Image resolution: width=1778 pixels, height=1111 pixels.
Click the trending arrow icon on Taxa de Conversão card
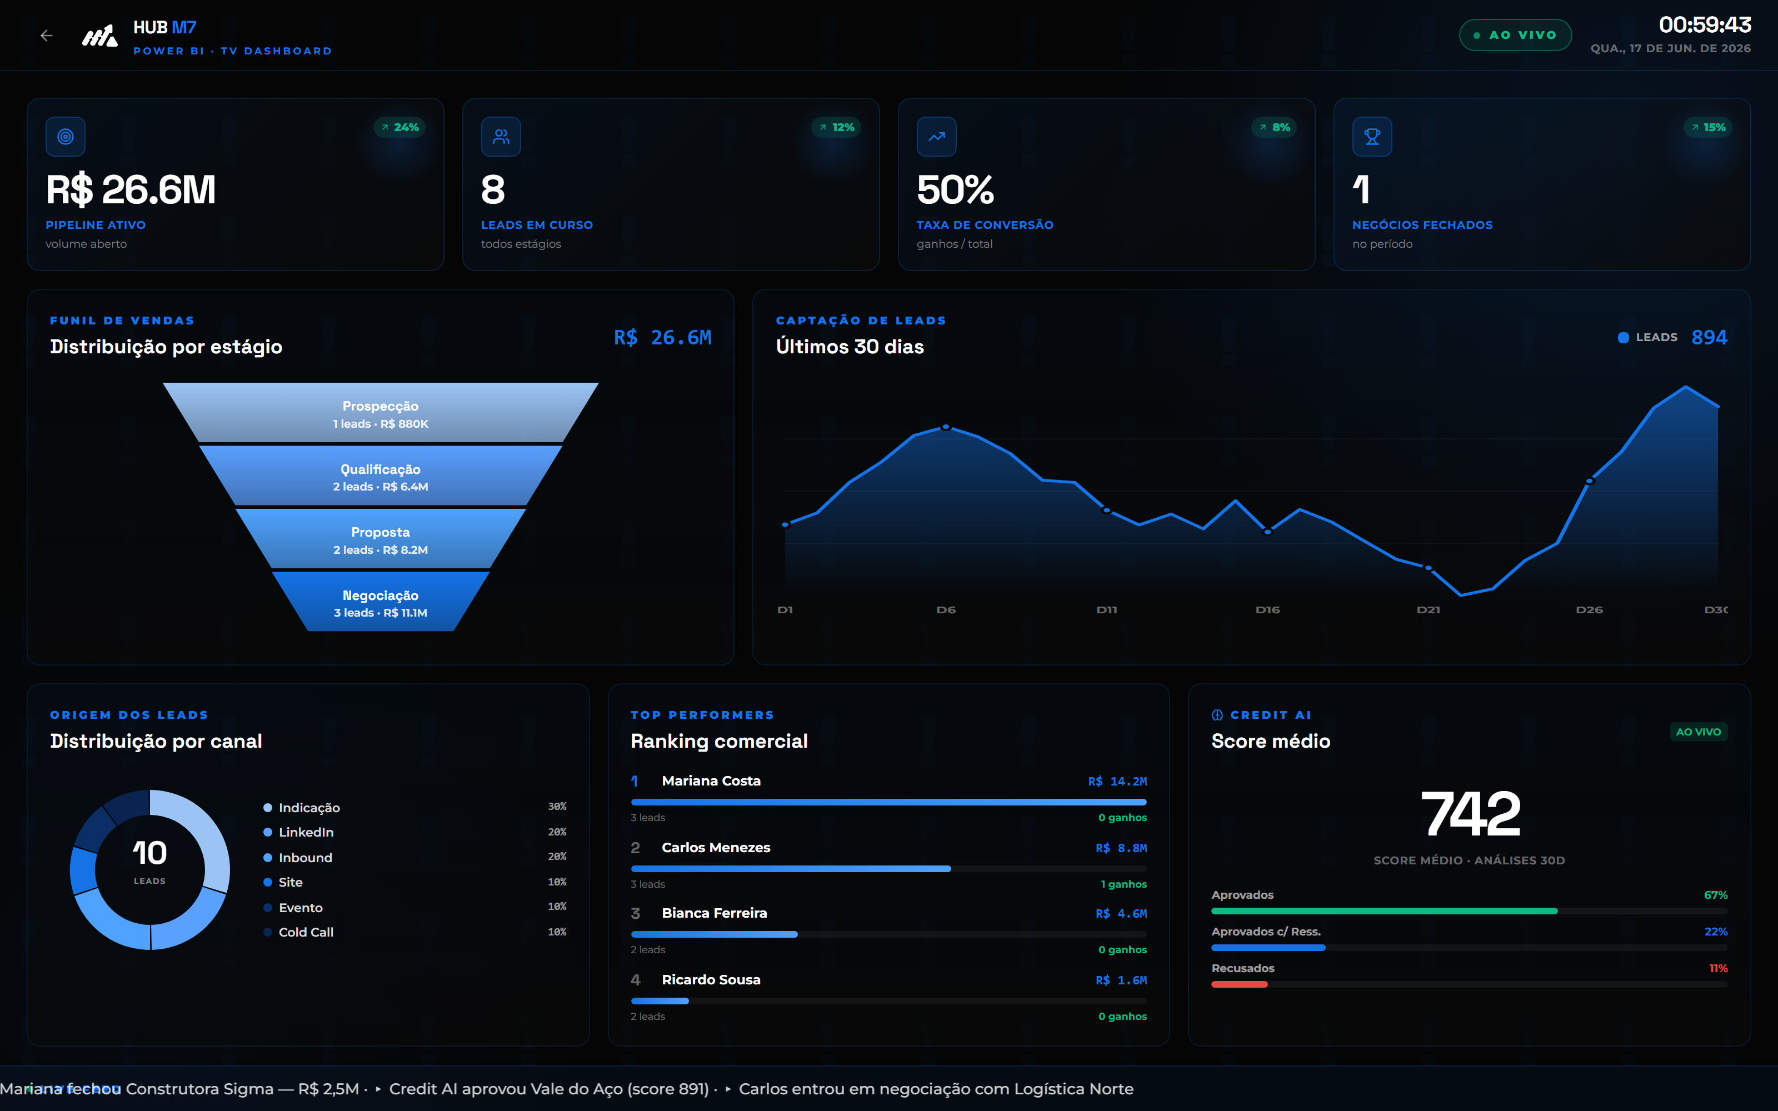click(937, 137)
